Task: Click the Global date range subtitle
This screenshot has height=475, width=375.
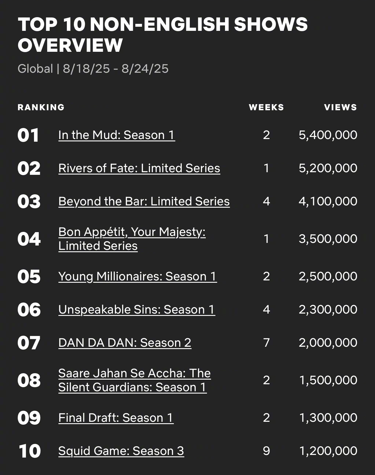Action: click(x=93, y=69)
